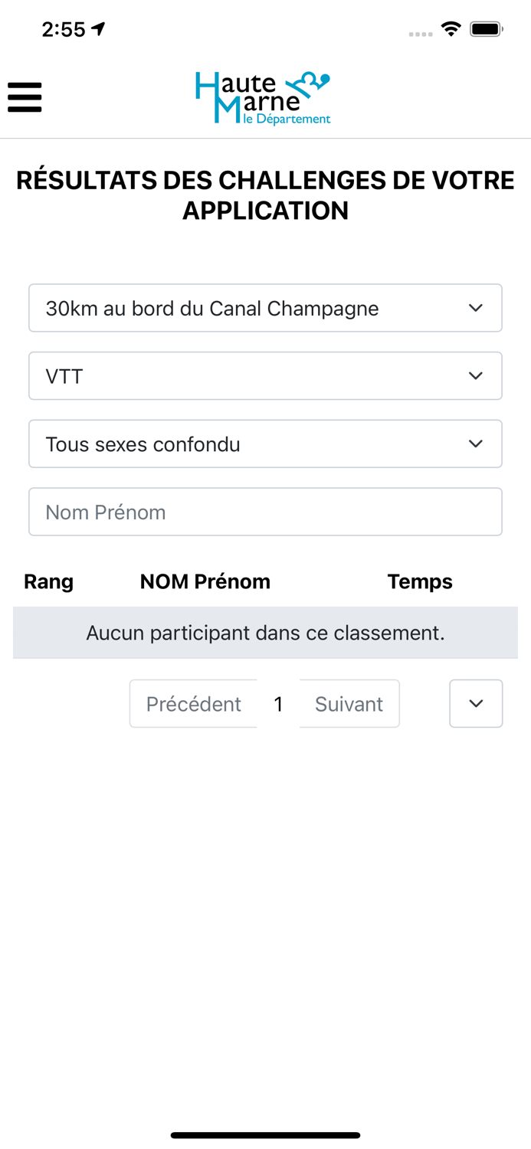Image resolution: width=531 pixels, height=1149 pixels.
Task: Select the Nom Prénom search field
Action: pos(265,511)
